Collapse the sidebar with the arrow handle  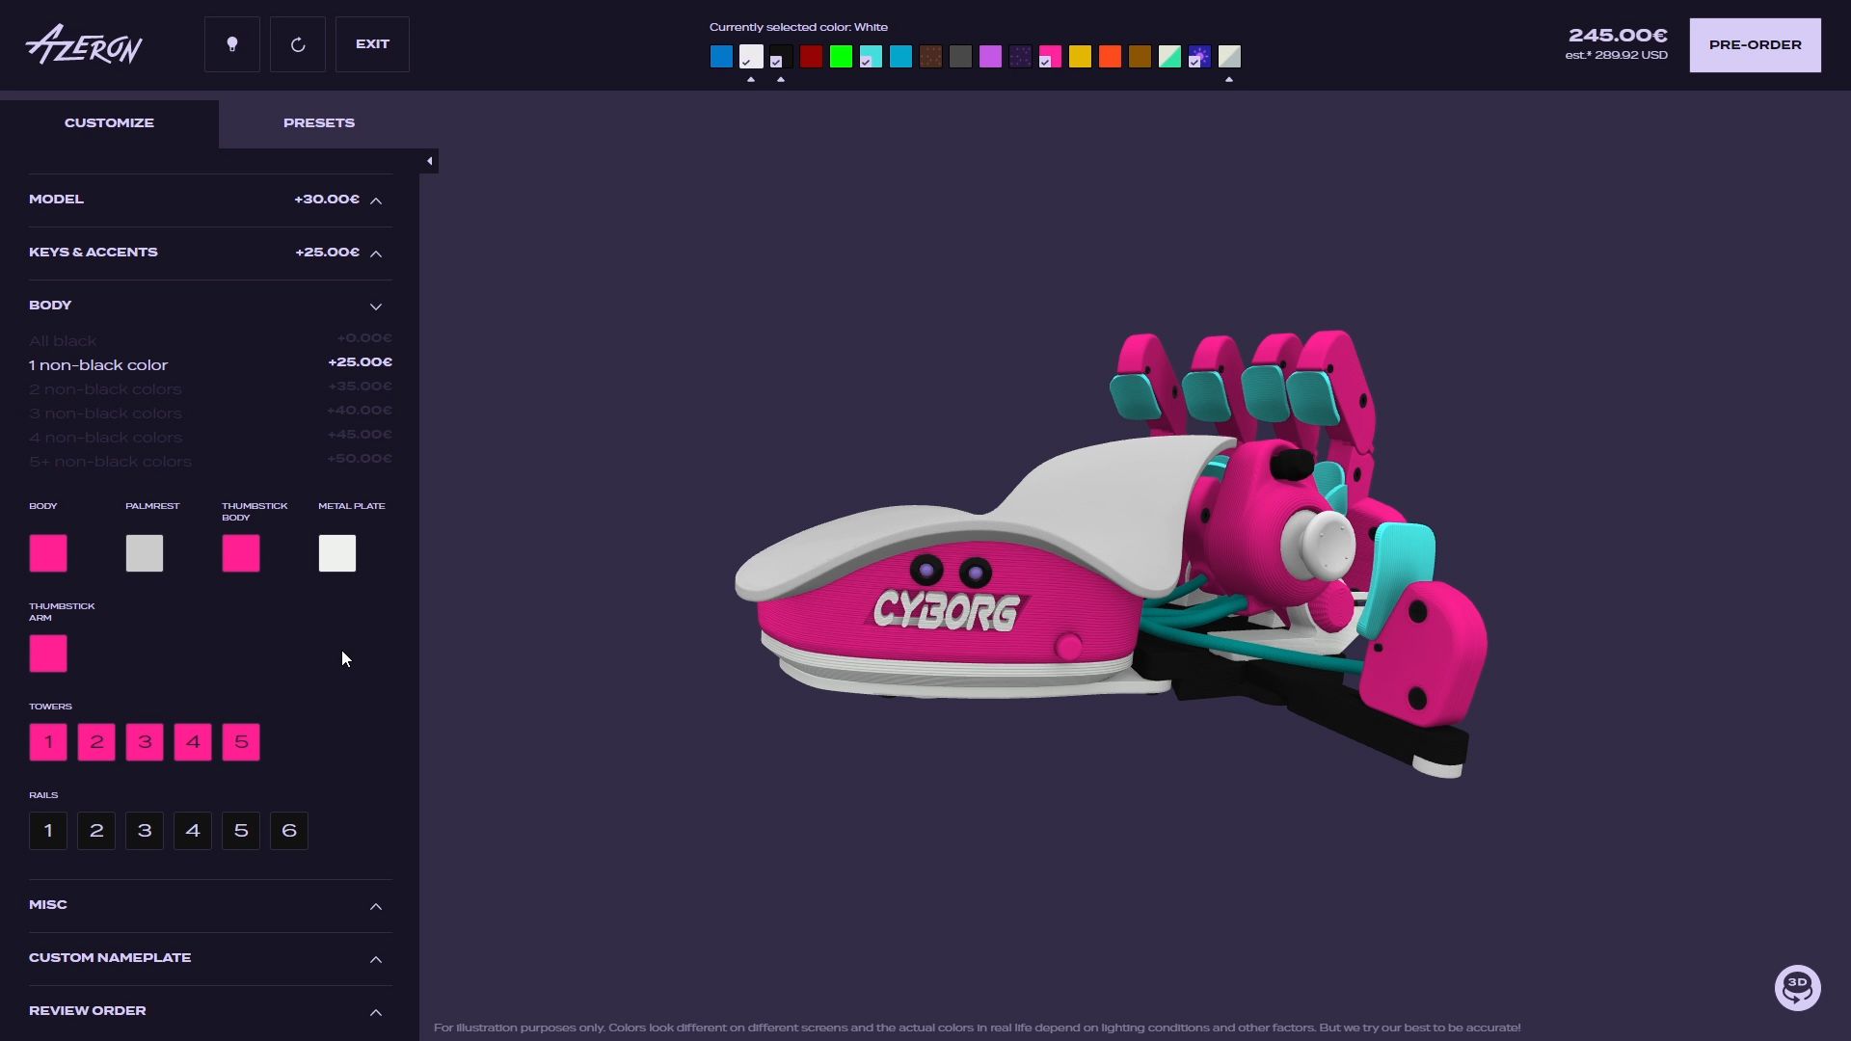(x=429, y=161)
